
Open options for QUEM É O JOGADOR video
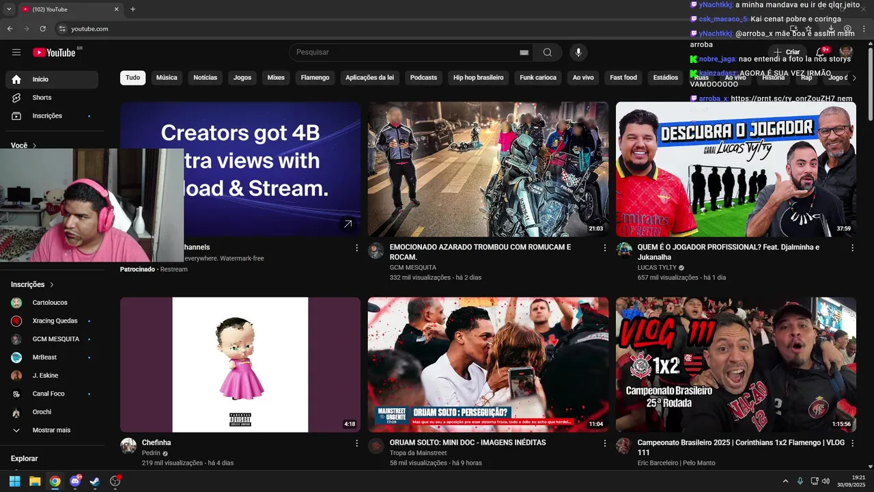click(x=852, y=248)
